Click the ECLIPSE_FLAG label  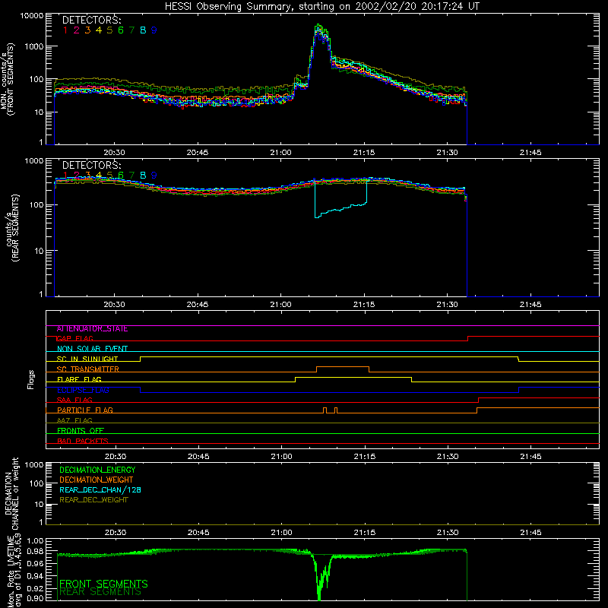(x=83, y=390)
